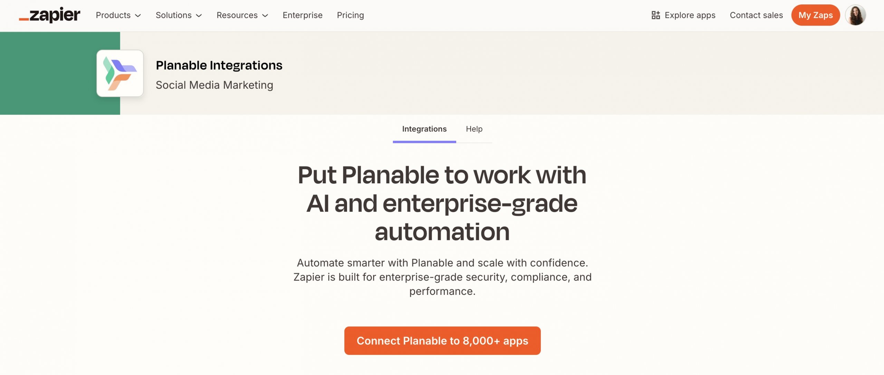Viewport: 884px width, 375px height.
Task: Click the Explore apps grid icon
Action: [x=655, y=15]
